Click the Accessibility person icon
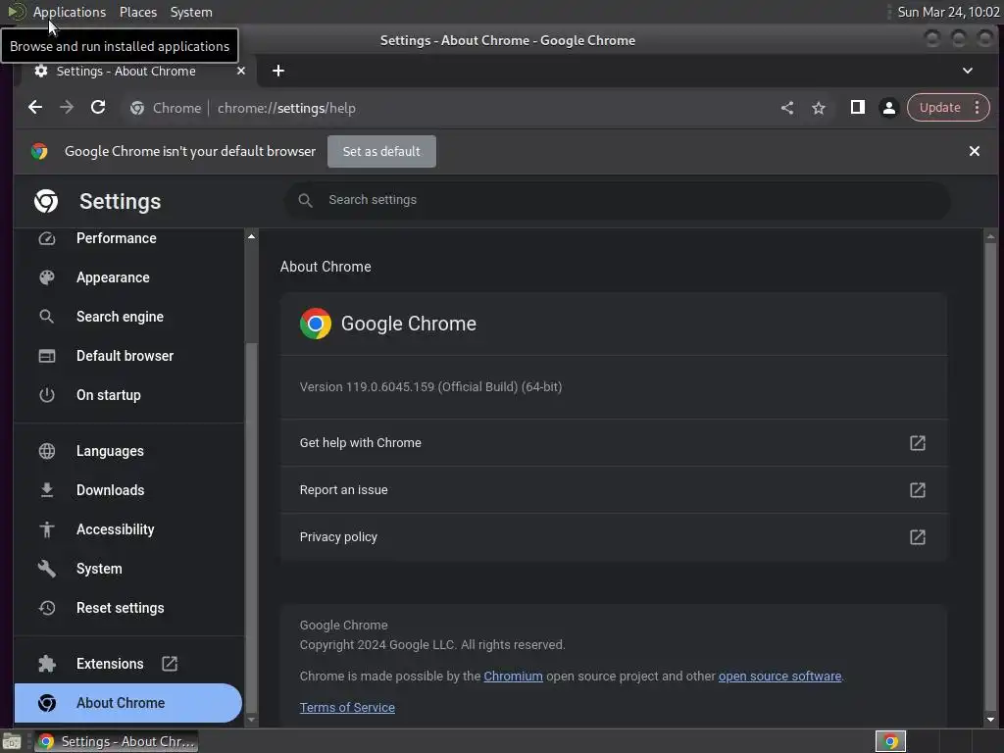This screenshot has height=753, width=1004. pos(47,529)
